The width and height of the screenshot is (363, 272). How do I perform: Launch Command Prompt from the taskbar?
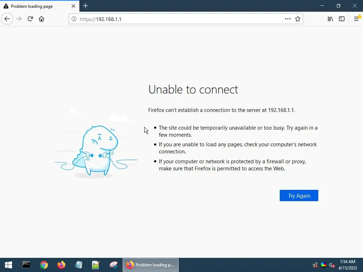26,265
